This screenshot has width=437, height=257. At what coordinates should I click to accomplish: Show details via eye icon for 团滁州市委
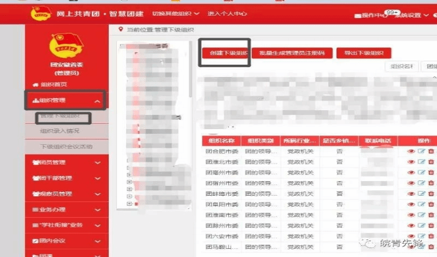click(411, 225)
